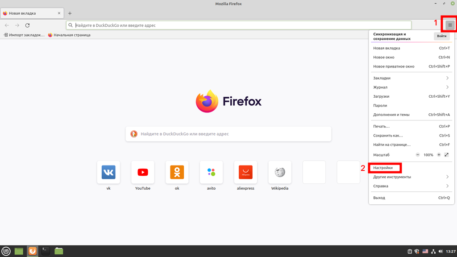Screen dimensions: 457x257
Task: Click the reload page icon
Action: [28, 25]
